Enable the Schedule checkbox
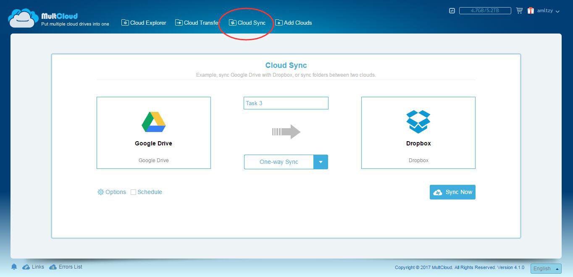This screenshot has width=573, height=277. pyautogui.click(x=133, y=192)
